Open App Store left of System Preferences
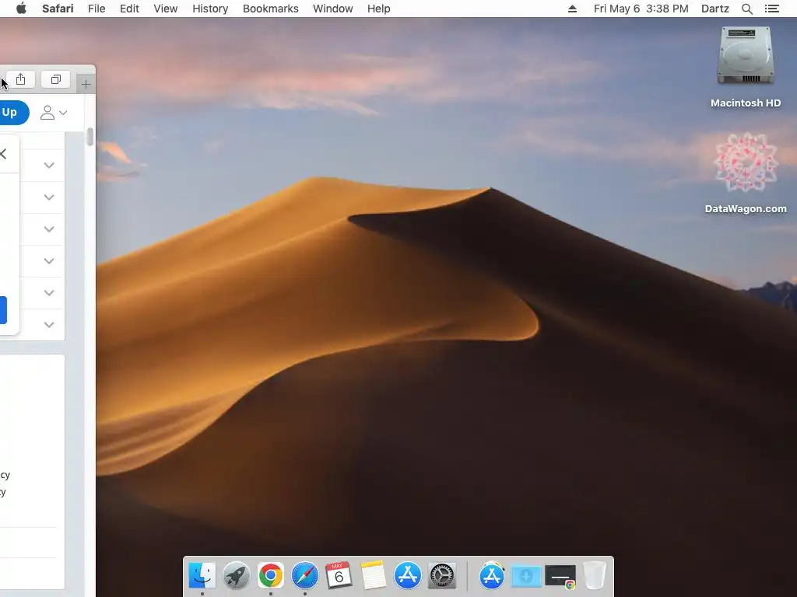This screenshot has height=597, width=797. pyautogui.click(x=408, y=576)
